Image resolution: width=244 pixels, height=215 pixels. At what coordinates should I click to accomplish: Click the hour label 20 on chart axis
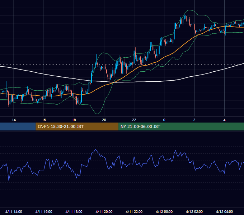coord(104,120)
